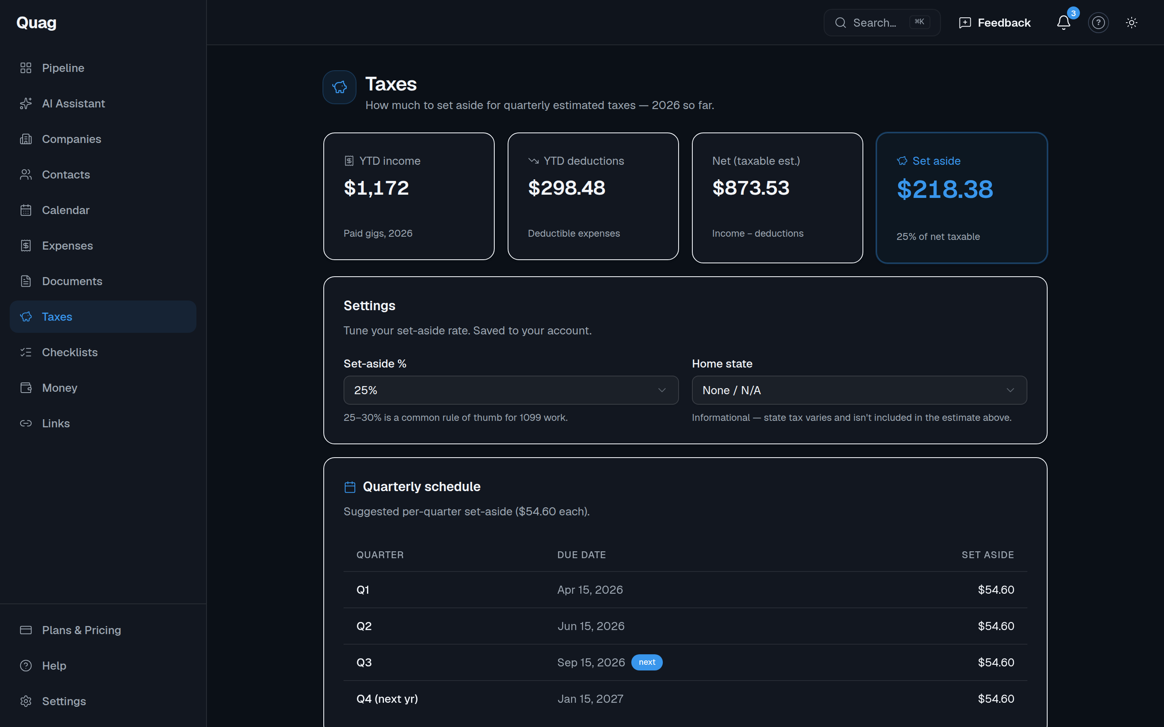Click the Companies building icon
Viewport: 1164px width, 727px height.
(26, 139)
